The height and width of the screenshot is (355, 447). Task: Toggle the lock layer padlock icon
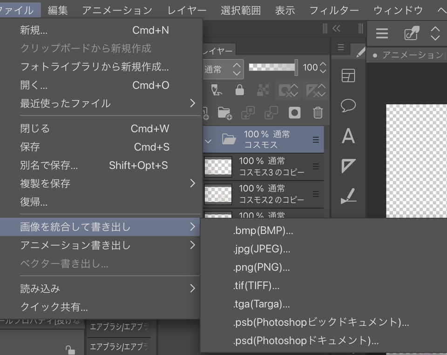click(x=240, y=90)
